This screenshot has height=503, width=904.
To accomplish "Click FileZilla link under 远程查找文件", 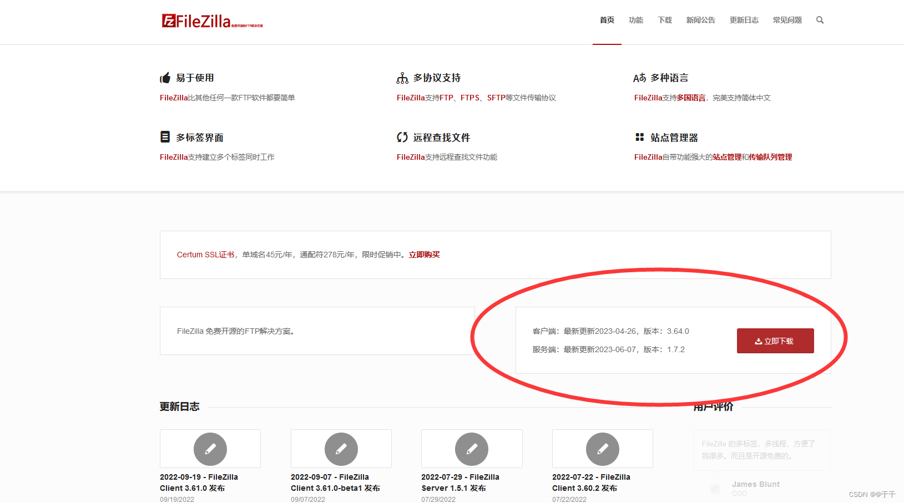I will (x=411, y=157).
